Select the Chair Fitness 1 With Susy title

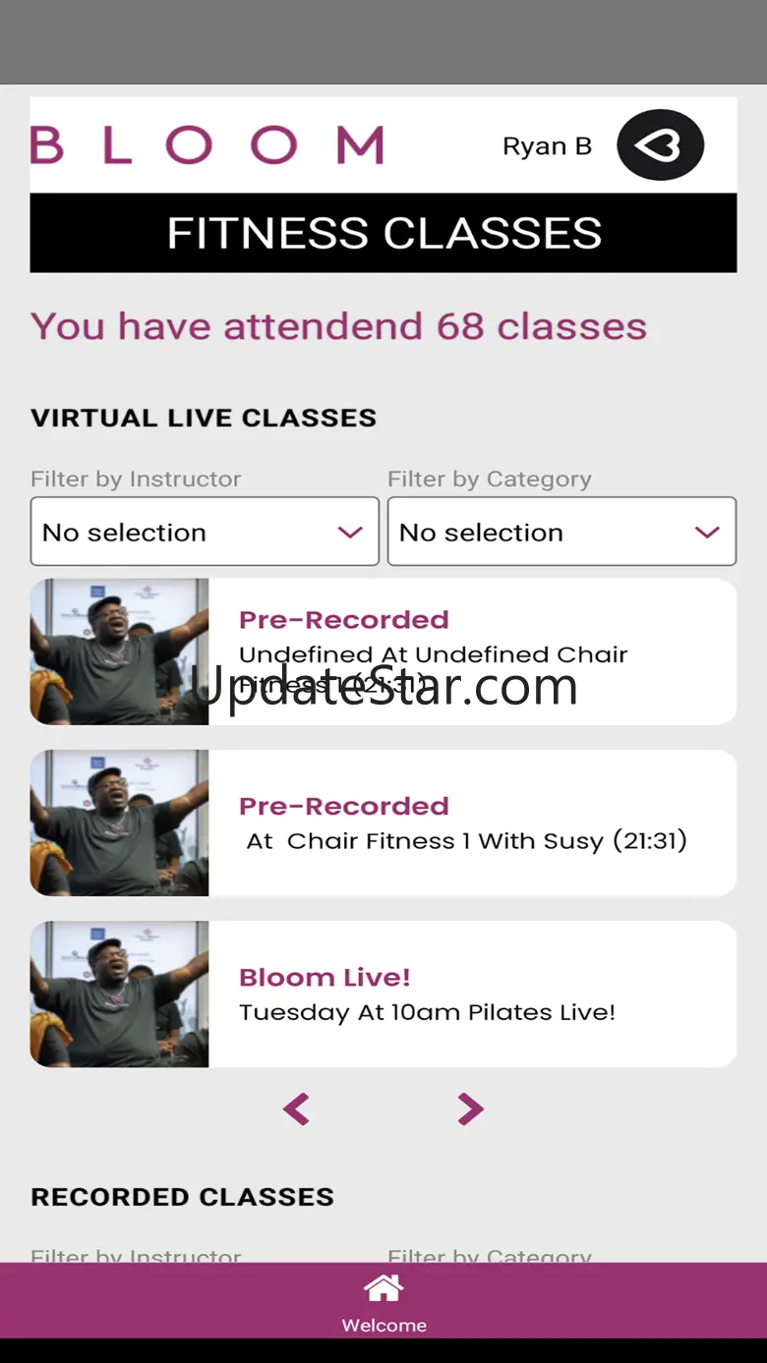point(466,841)
